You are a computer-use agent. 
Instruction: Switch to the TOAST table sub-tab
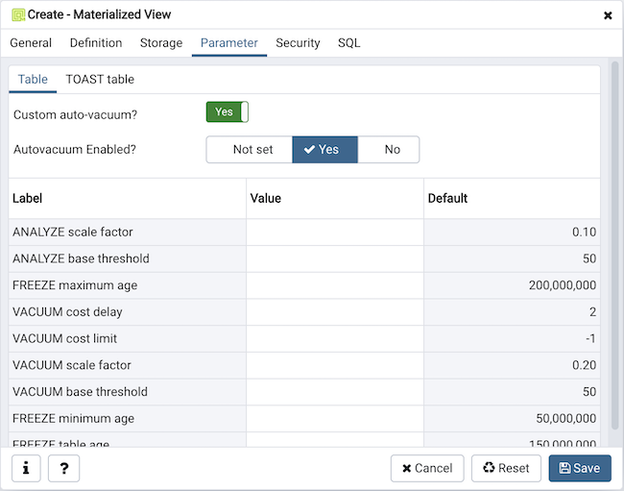pyautogui.click(x=100, y=80)
